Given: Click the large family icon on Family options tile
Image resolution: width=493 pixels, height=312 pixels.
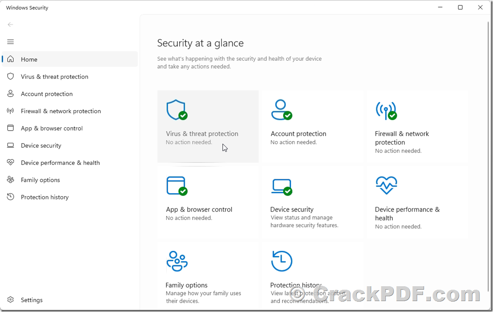Looking at the screenshot, I should pos(177,261).
